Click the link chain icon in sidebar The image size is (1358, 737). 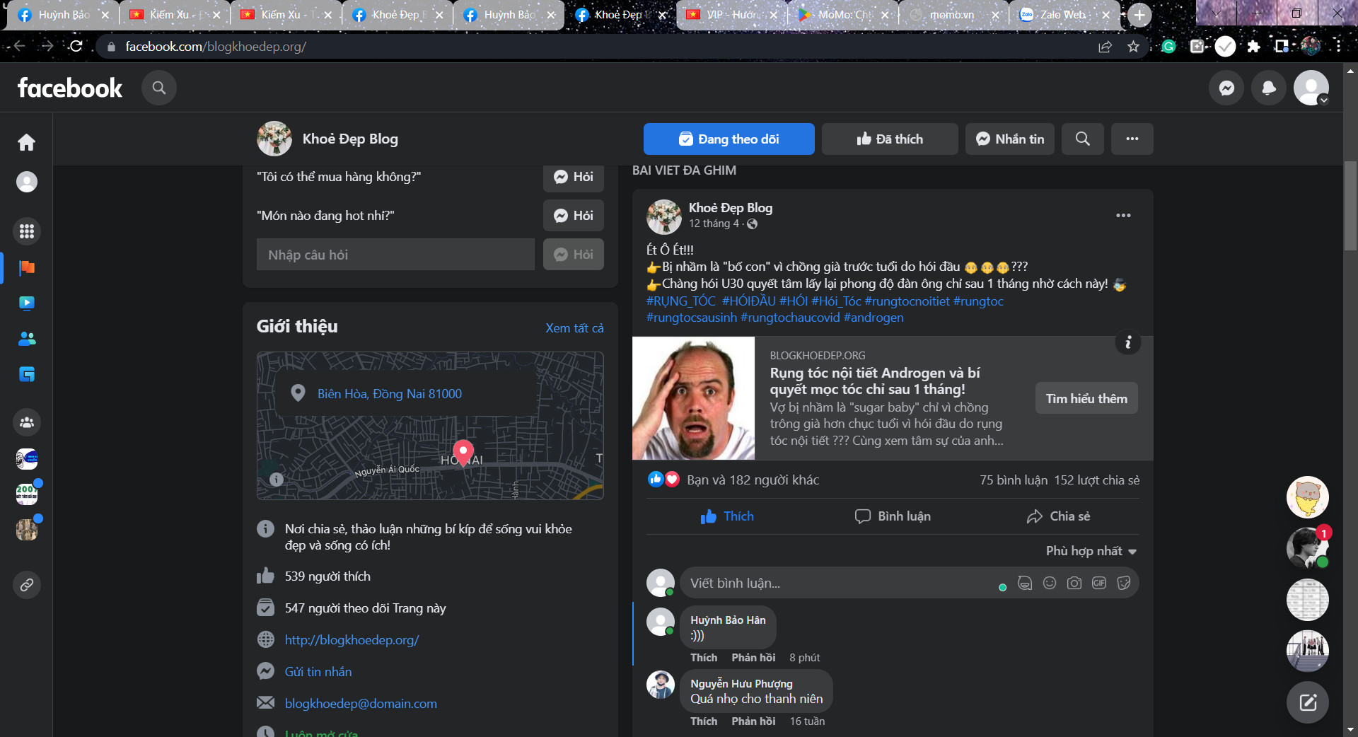pos(27,585)
